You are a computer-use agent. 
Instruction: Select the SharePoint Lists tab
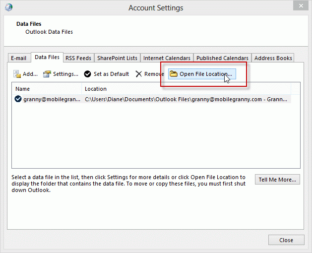117,58
